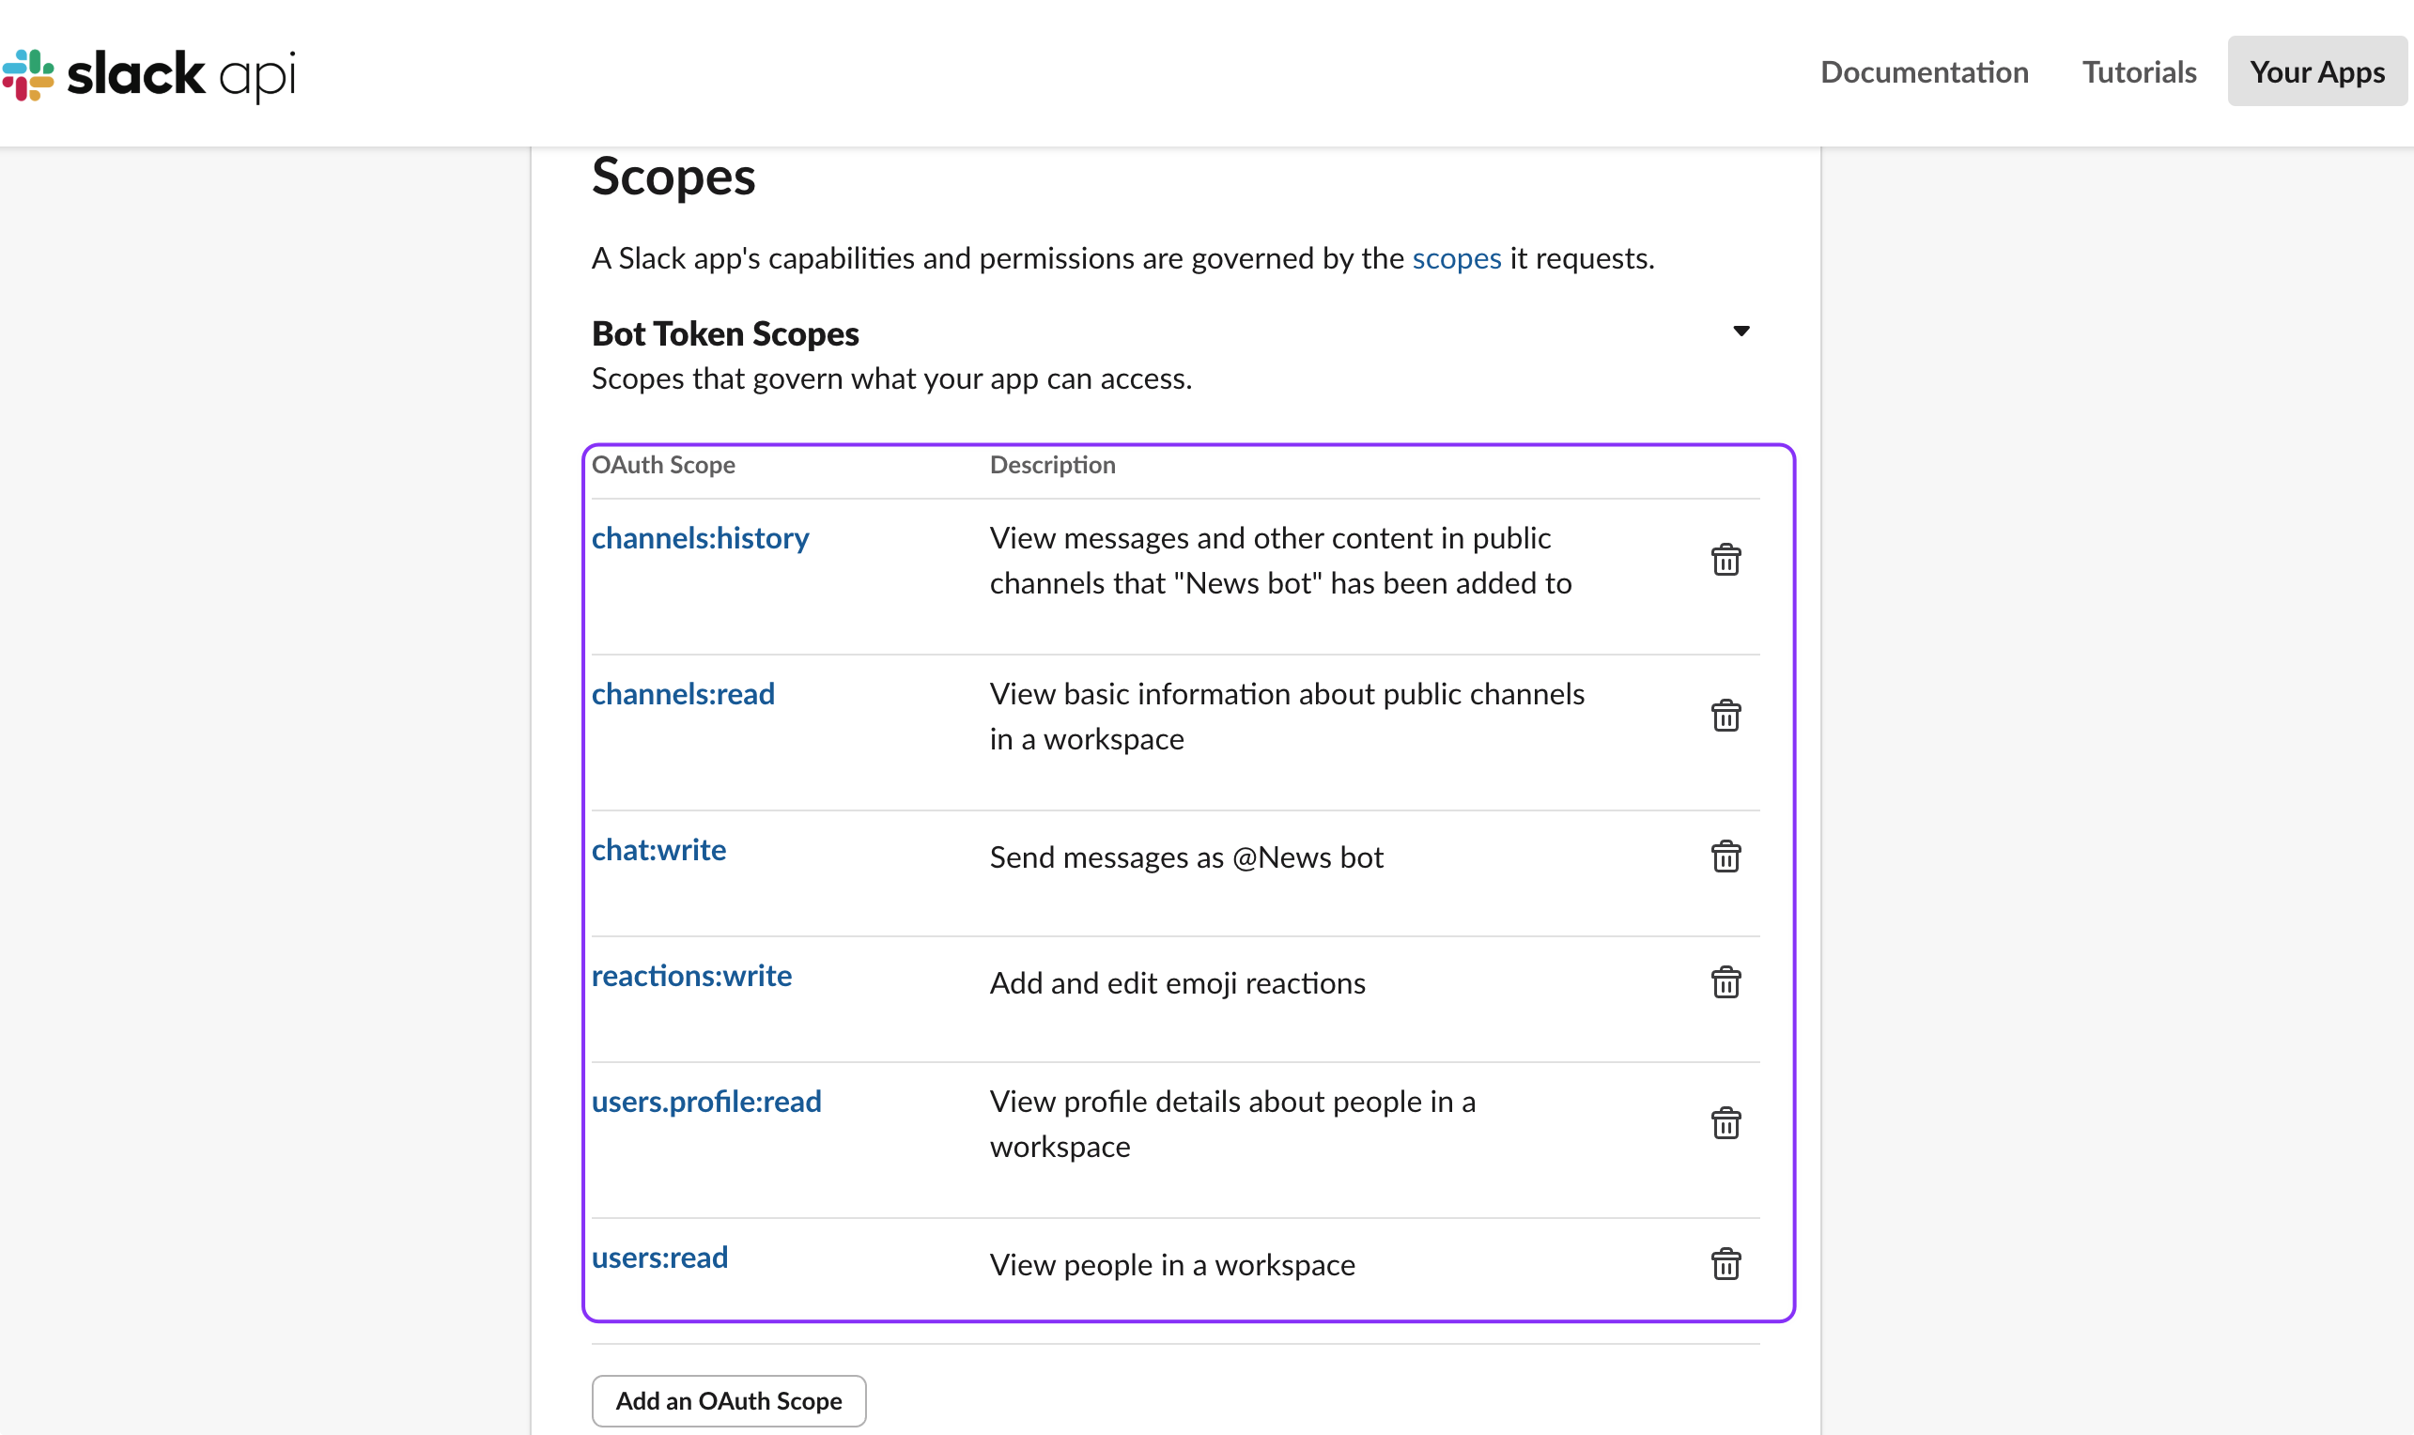
Task: Visit the users.profile:read scope link
Action: 706,1102
